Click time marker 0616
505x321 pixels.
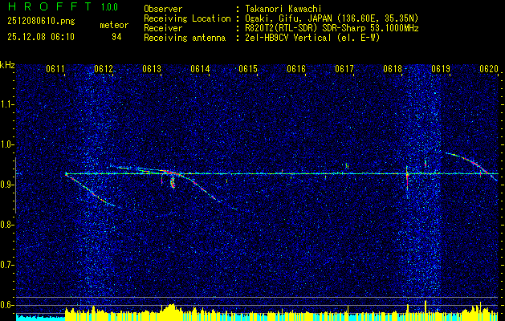pos(296,69)
